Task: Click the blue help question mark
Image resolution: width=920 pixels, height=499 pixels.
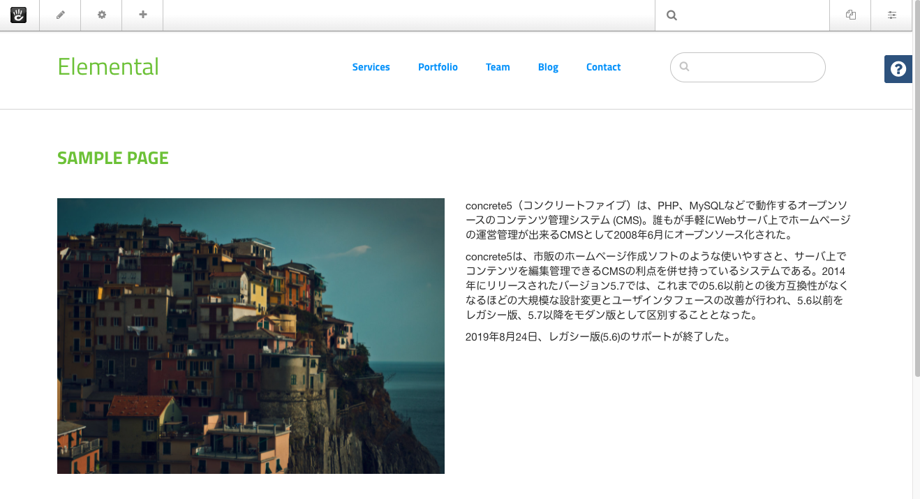Action: tap(898, 69)
